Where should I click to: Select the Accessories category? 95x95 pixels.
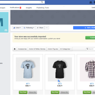22,49
